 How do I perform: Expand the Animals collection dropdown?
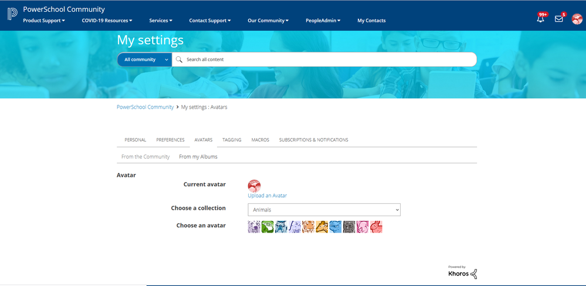pos(324,210)
